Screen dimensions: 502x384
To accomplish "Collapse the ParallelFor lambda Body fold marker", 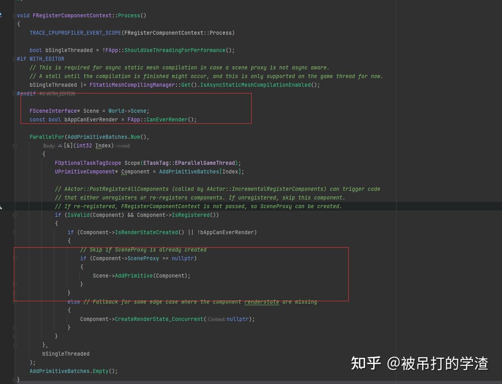I will pos(15,145).
